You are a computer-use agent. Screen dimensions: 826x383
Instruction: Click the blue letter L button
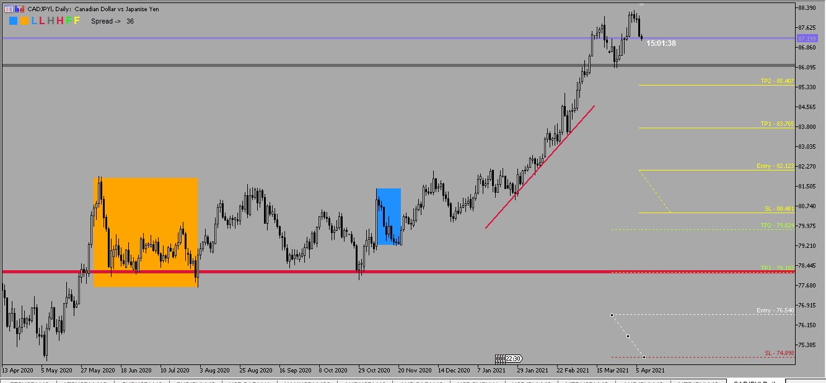pyautogui.click(x=33, y=21)
